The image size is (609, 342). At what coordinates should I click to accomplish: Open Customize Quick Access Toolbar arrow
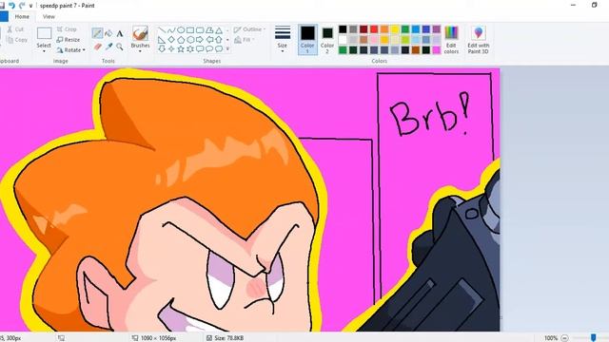click(30, 6)
